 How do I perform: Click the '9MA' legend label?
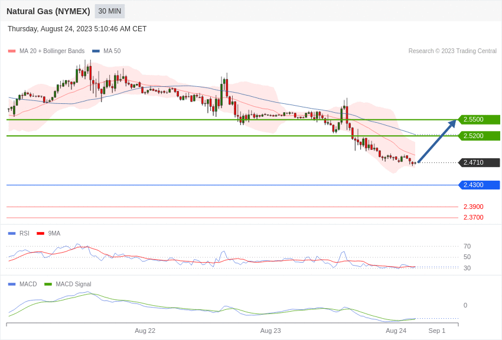click(x=54, y=234)
